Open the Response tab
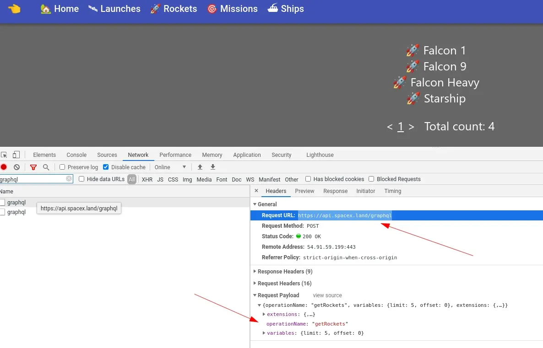The width and height of the screenshot is (543, 348). point(335,191)
